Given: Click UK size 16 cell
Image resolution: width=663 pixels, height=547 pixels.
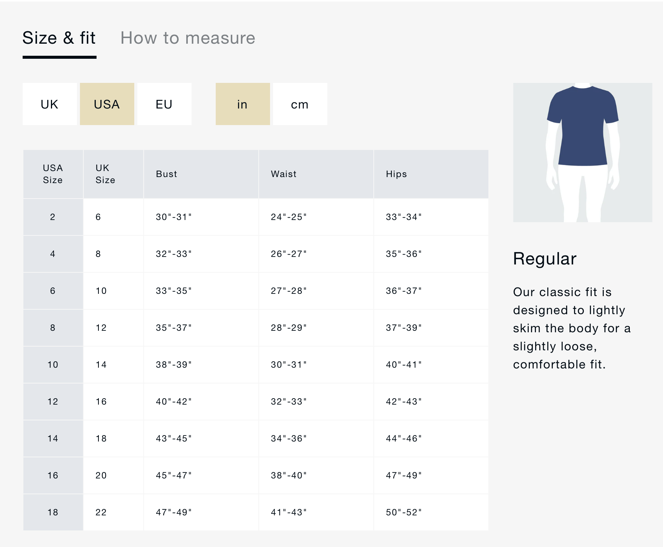Looking at the screenshot, I should click(101, 402).
